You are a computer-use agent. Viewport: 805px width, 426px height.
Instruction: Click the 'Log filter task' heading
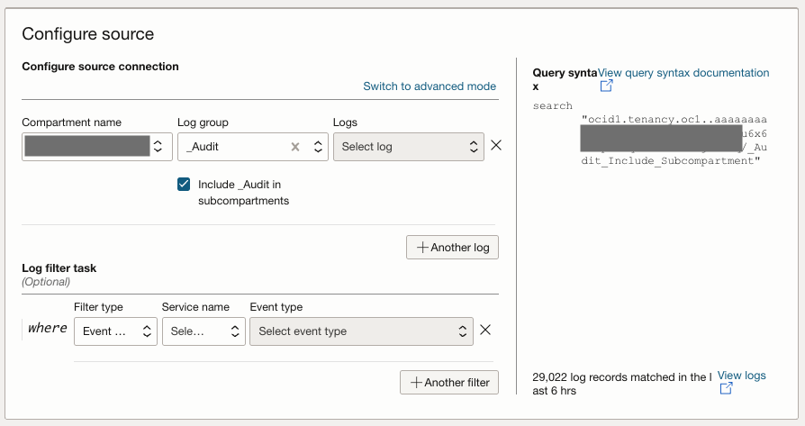59,267
